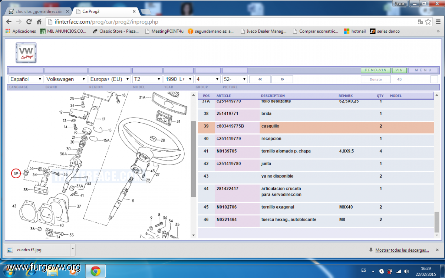The height and width of the screenshot is (278, 445).
Task: Click the VW CarProg2 logo
Action: (x=26, y=53)
